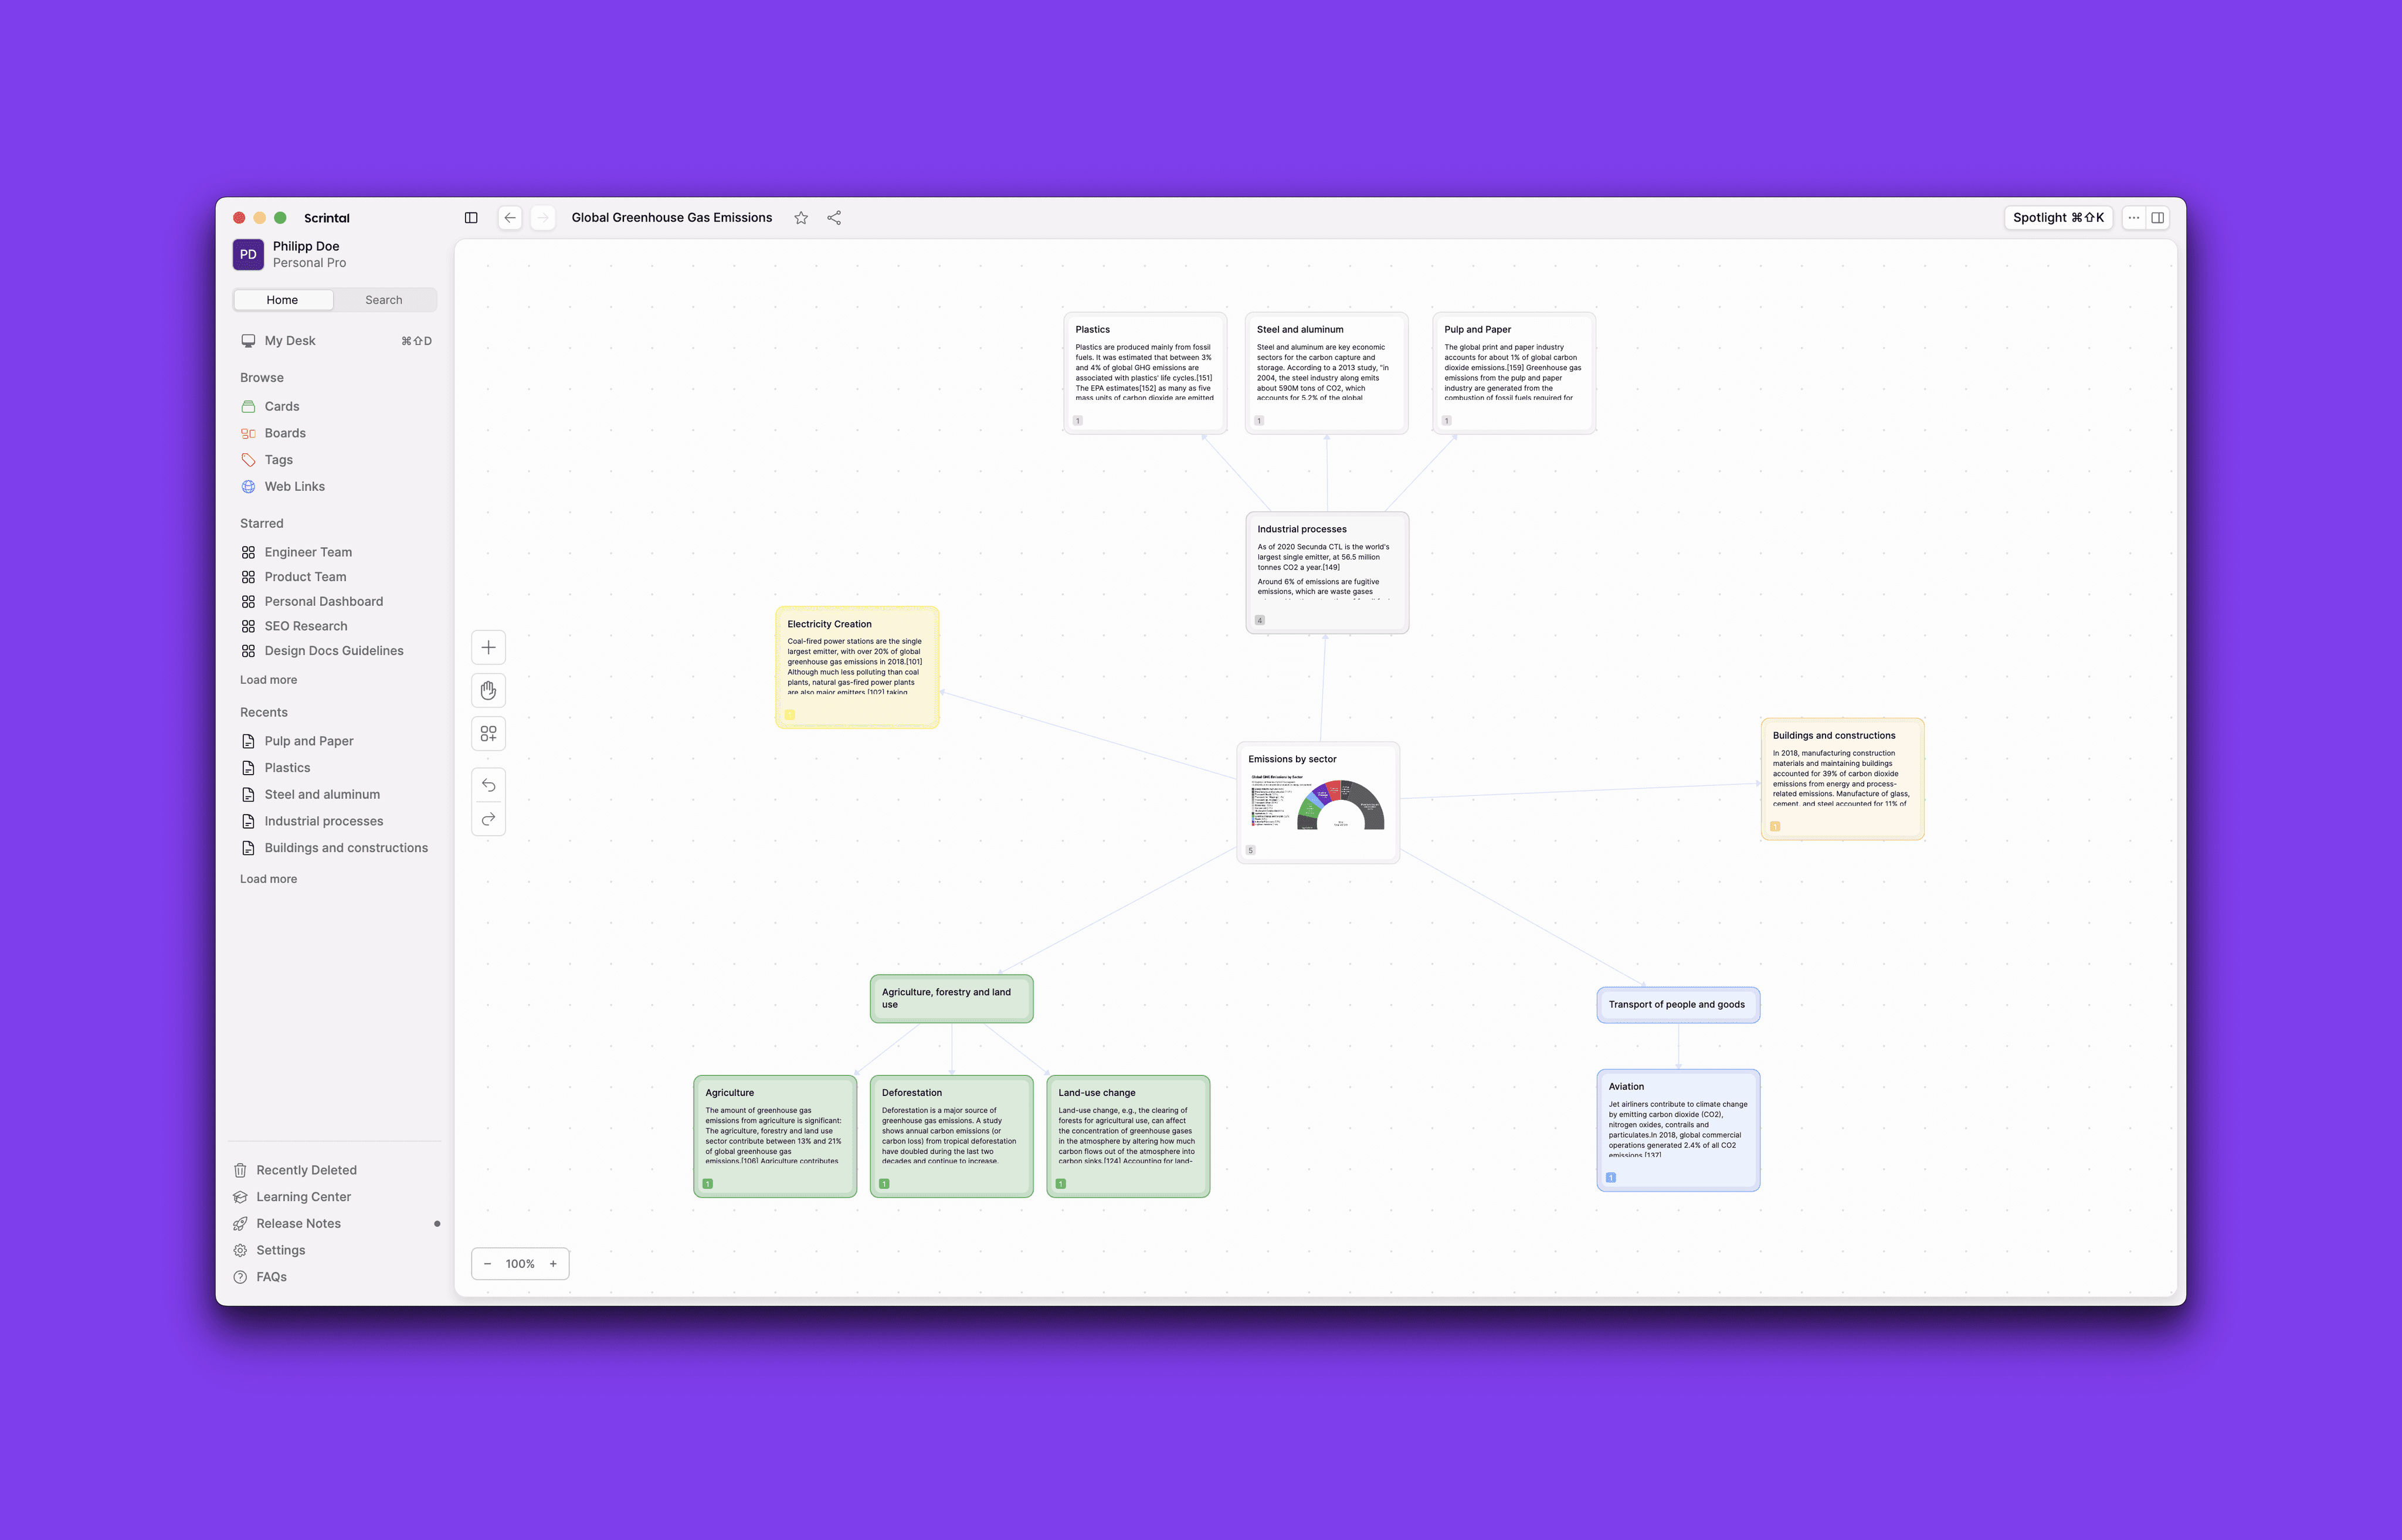This screenshot has height=1540, width=2402.
Task: Open the Emissions by sector chart card
Action: tap(1318, 803)
